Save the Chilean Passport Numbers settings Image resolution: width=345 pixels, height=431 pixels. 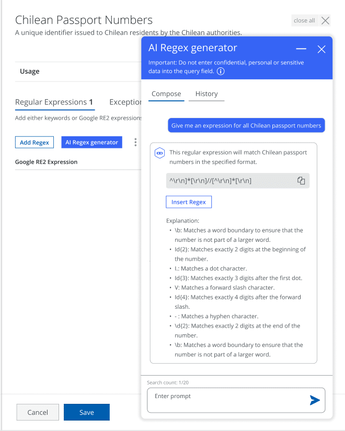(x=87, y=412)
